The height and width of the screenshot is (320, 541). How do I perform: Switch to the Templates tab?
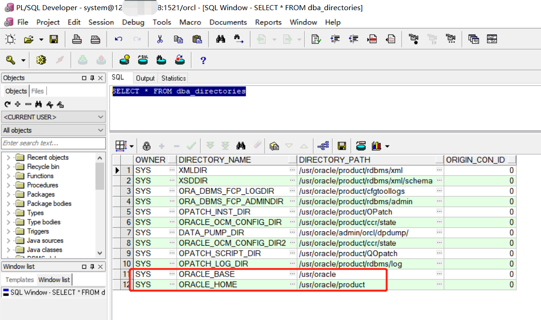pos(19,279)
